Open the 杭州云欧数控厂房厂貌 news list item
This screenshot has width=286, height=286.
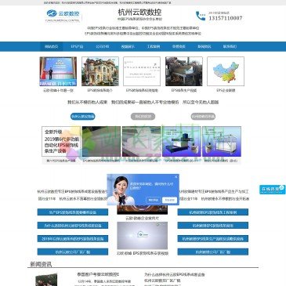[162, 281]
